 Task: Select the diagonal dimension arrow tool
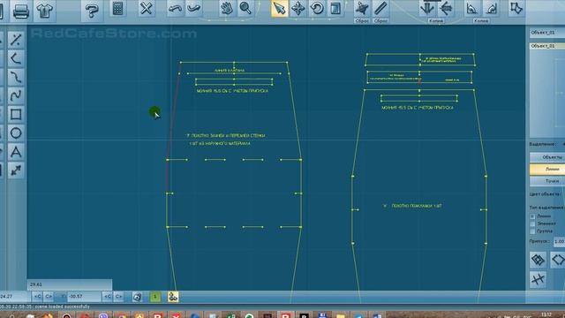click(x=16, y=170)
